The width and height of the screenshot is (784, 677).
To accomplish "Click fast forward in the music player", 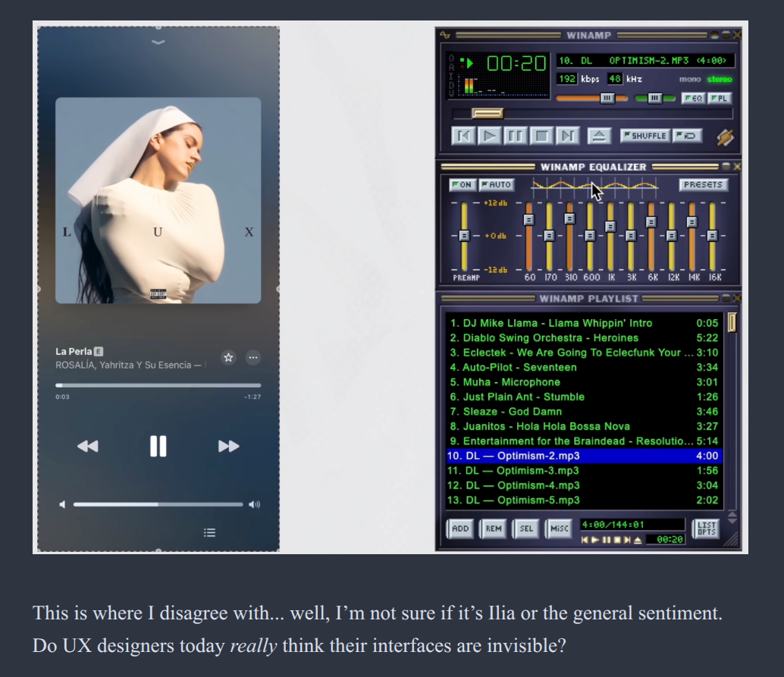I will [228, 447].
